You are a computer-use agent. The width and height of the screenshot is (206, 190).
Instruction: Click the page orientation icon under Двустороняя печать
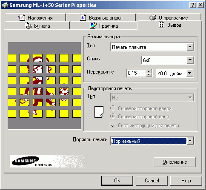[x=99, y=112]
